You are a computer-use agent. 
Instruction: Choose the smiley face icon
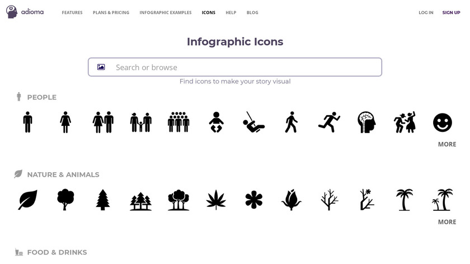tap(443, 122)
